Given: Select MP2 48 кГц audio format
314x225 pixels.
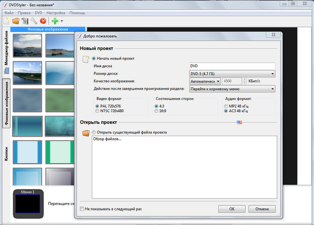Looking at the screenshot, I should (226, 106).
